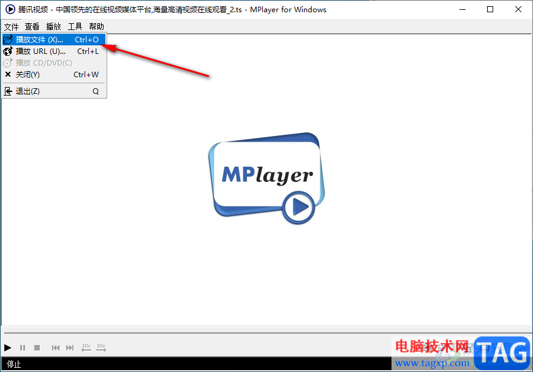Minimize the MPlayer window

(463, 10)
